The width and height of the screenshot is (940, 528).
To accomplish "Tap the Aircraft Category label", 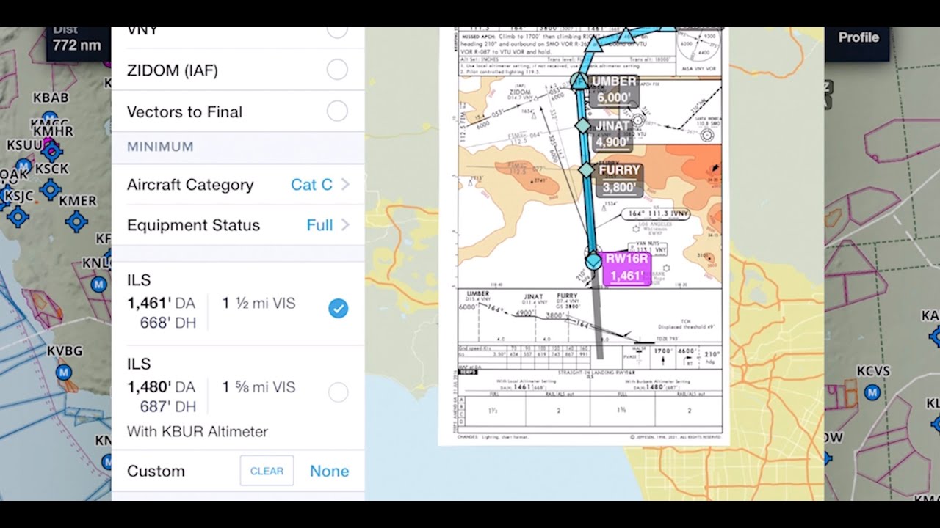I will (190, 184).
